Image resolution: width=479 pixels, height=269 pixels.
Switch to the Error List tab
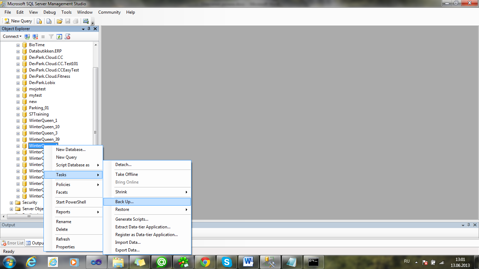pyautogui.click(x=13, y=243)
